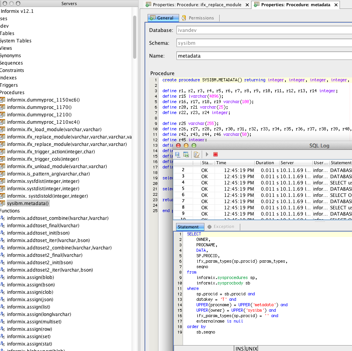The image size is (352, 351).
Task: Click the Servers panel vertical scrollbar
Action: [x=134, y=37]
